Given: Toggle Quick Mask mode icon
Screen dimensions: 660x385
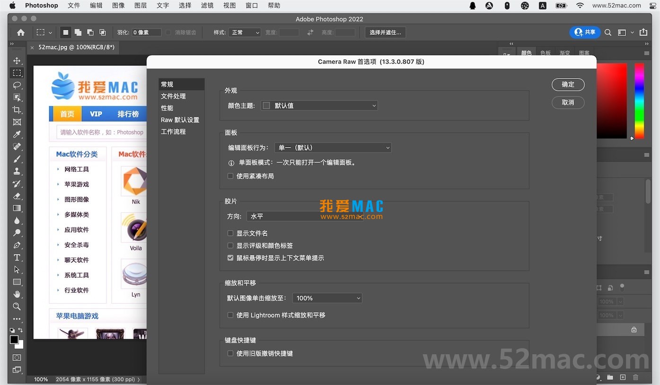Looking at the screenshot, I should coord(17,358).
